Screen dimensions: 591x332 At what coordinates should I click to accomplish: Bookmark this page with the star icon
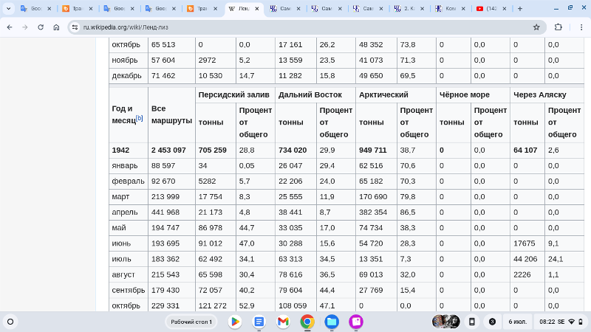[536, 27]
